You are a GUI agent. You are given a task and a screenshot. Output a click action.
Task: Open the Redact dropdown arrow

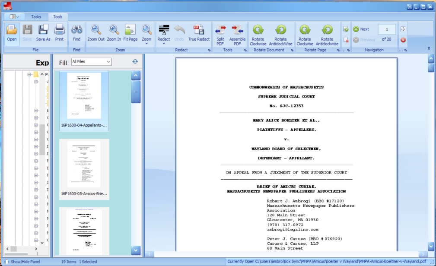tap(164, 44)
